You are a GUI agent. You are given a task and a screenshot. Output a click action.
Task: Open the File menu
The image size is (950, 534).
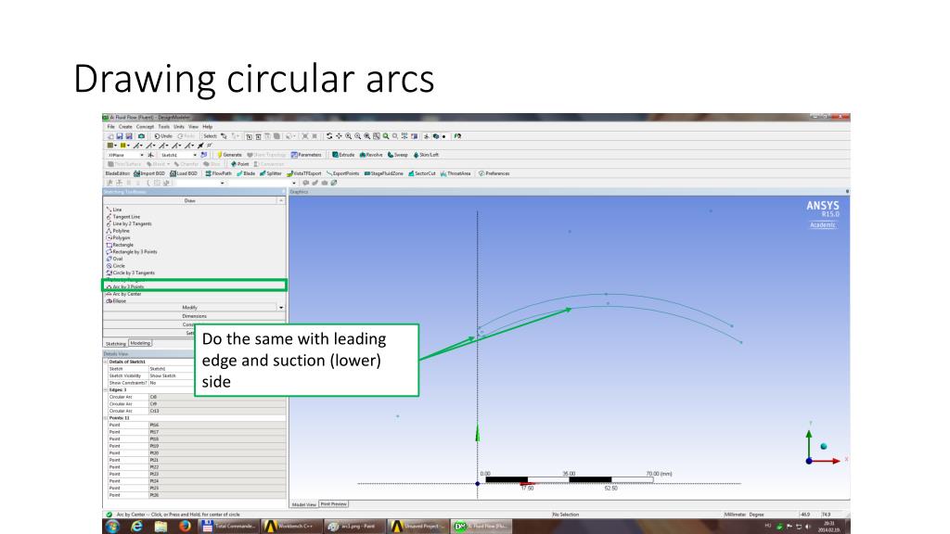(x=111, y=127)
